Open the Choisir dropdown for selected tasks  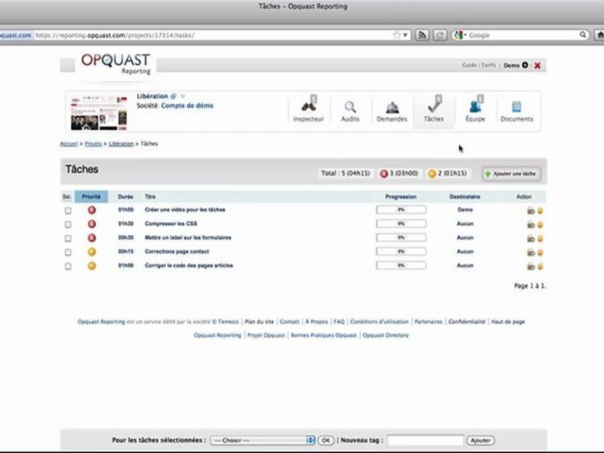tap(263, 440)
